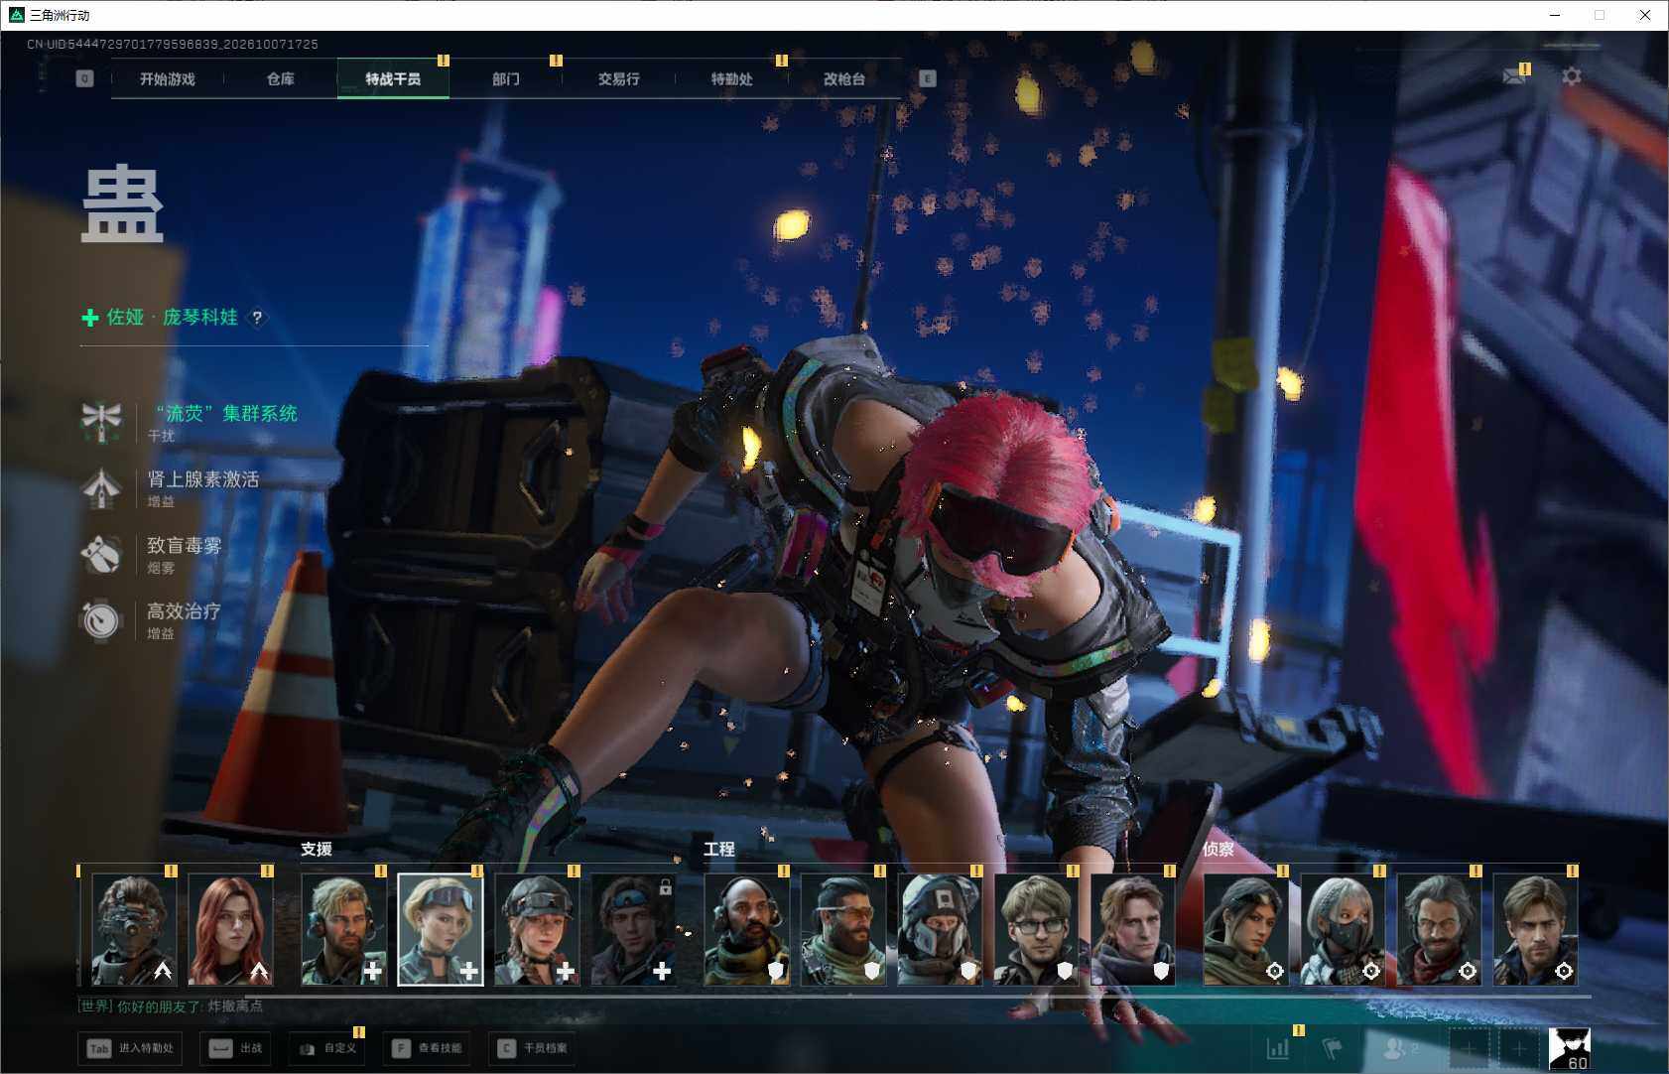
Task: Select the 肾上腺素激活 skill icon
Action: pos(101,487)
